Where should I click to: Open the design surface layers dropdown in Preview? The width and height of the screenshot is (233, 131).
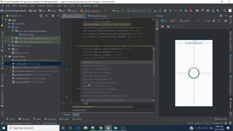[x=163, y=21]
